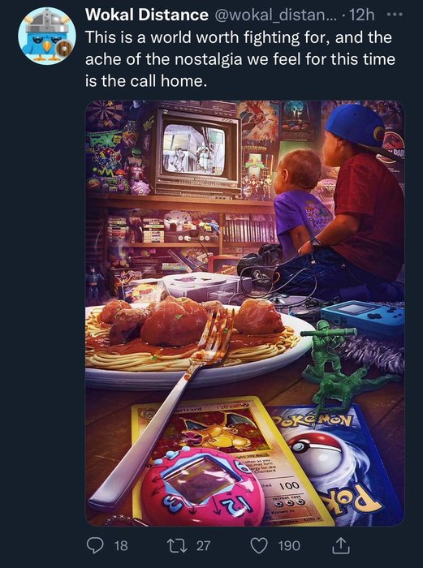This screenshot has height=568, width=423.
Task: View the 18 replies count
Action: point(121,545)
